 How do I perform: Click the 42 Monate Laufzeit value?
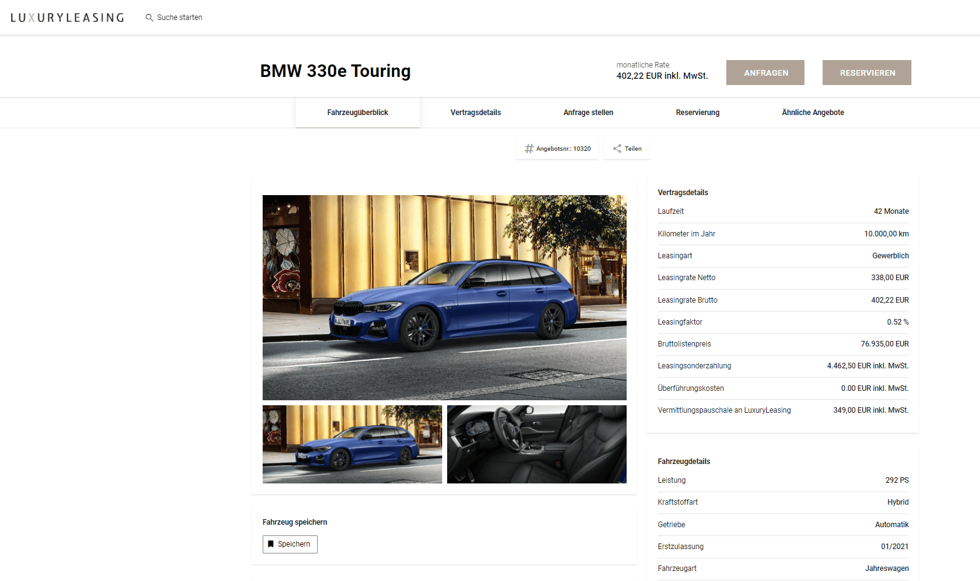pos(891,211)
